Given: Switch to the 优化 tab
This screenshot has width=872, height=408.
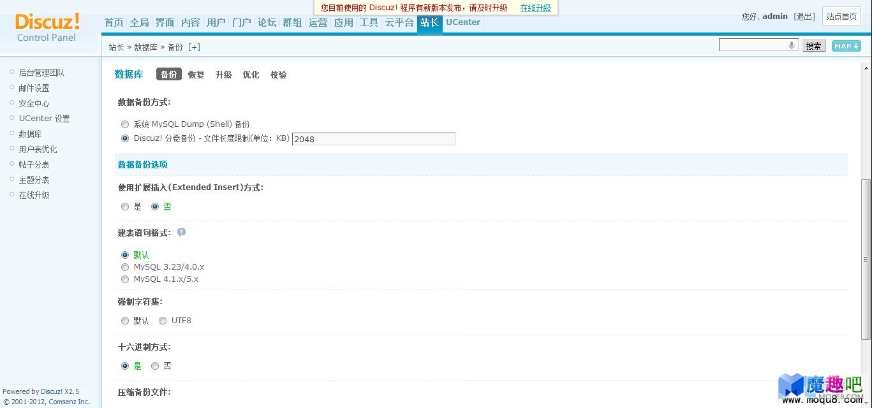Looking at the screenshot, I should pos(251,75).
